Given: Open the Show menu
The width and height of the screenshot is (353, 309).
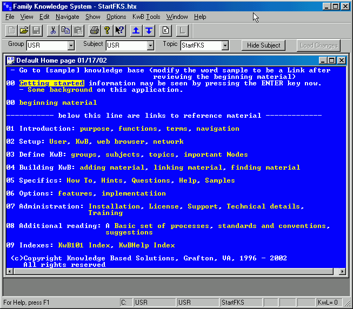Looking at the screenshot, I should click(93, 17).
